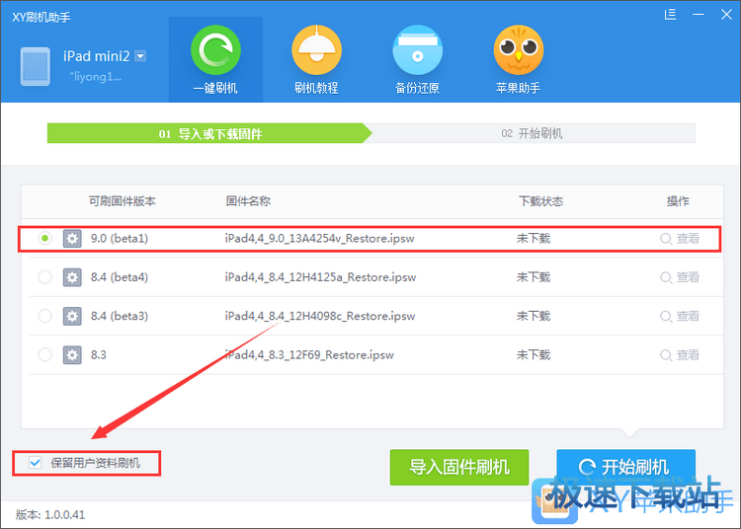Click 查看 for the 8.4 (beta3) firmware
Viewport: 741px width, 529px height.
pos(680,316)
